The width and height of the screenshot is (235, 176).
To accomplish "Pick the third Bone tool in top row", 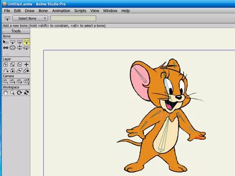I will (19, 42).
